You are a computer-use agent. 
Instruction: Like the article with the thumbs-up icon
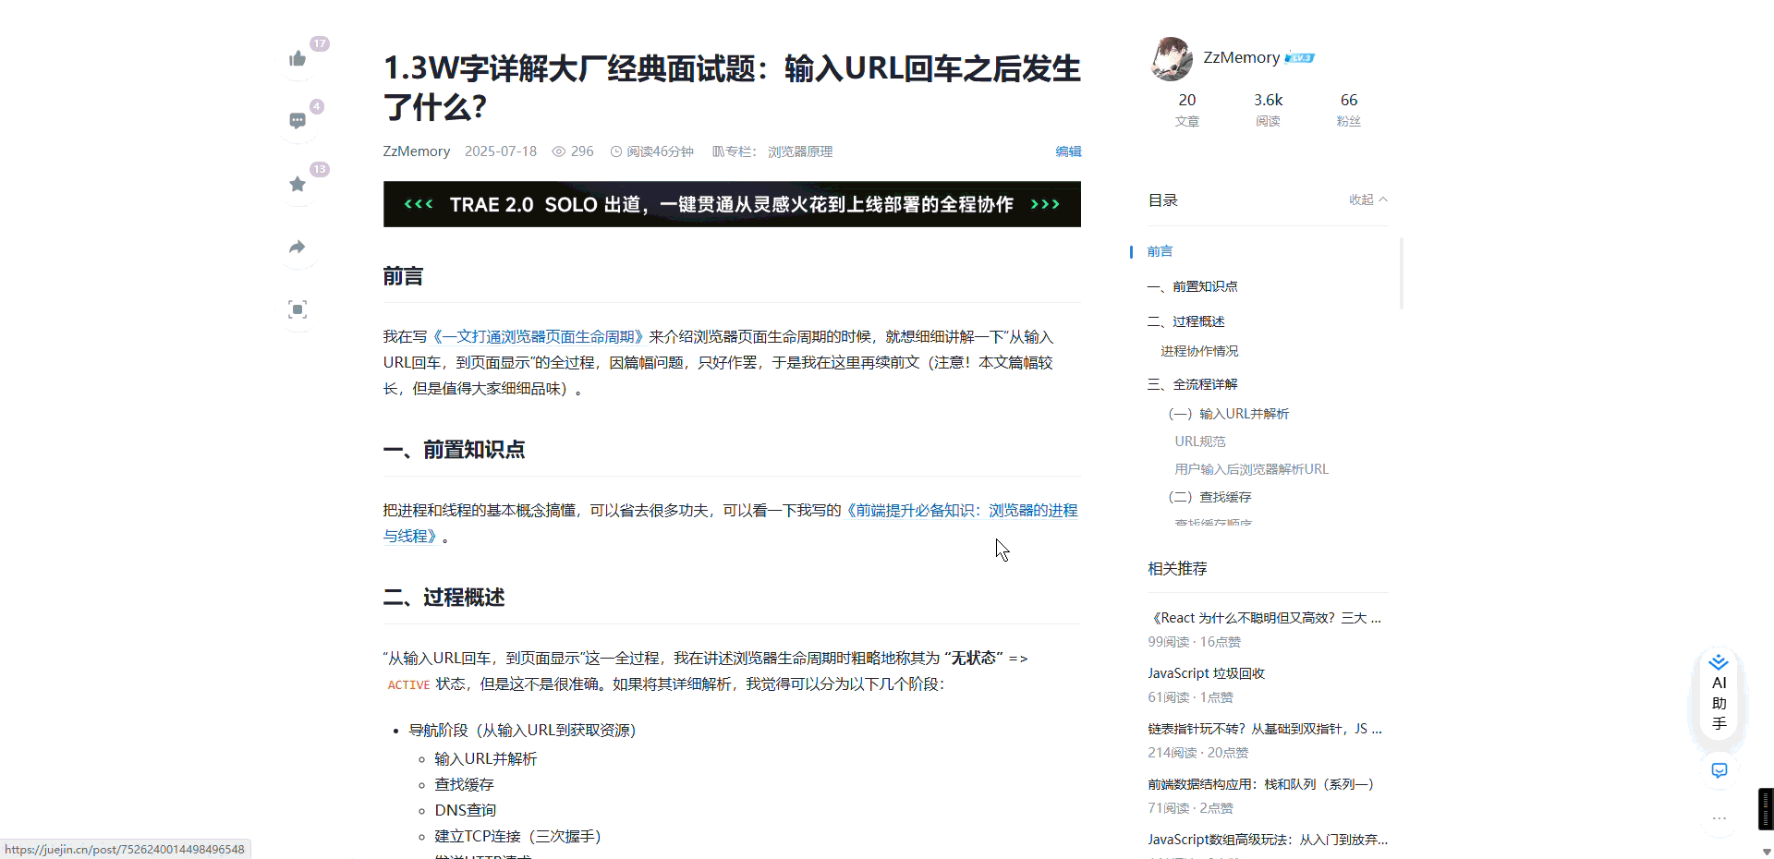point(297,58)
